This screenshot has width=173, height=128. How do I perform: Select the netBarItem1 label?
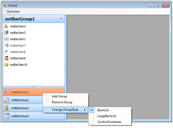[18, 39]
